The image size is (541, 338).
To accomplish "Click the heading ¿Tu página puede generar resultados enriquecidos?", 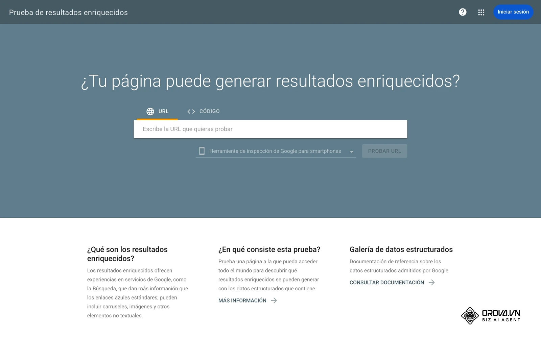I will (270, 81).
